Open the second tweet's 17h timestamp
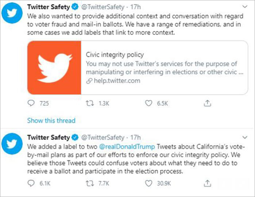The height and width of the screenshot is (197, 255). 135,138
